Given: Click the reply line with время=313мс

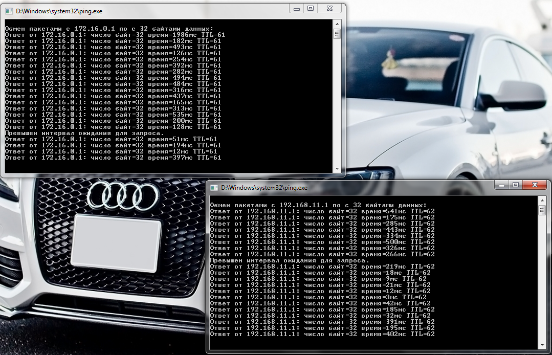Looking at the screenshot, I should point(113,108).
